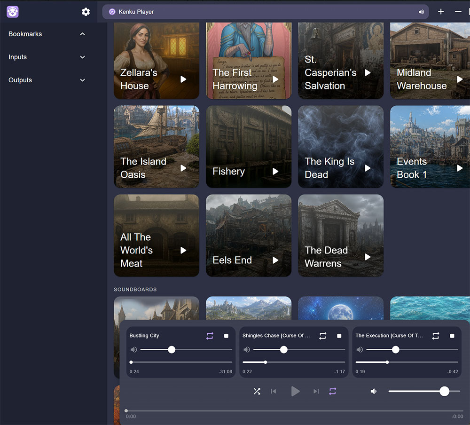The image size is (470, 425).
Task: Play The Dead Warrens playlist
Action: [368, 257]
